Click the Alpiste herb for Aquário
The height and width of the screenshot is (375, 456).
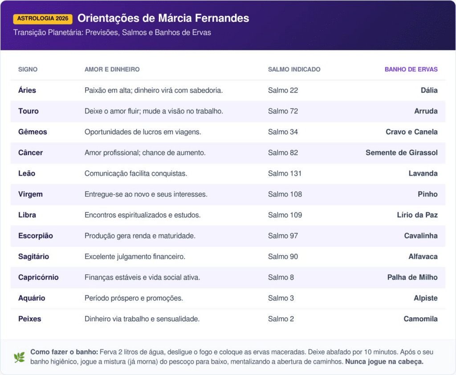click(x=425, y=298)
